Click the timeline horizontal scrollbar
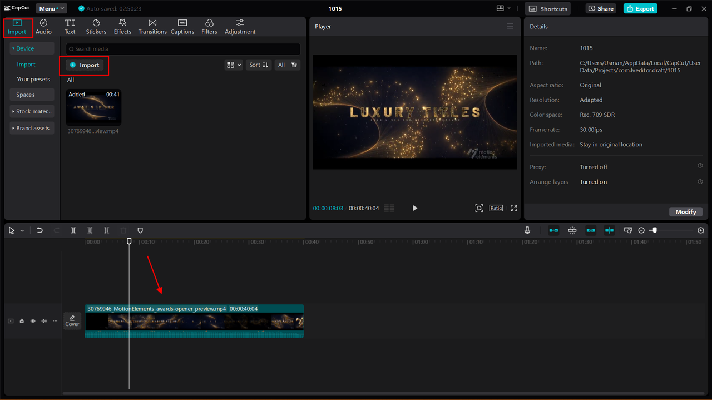The height and width of the screenshot is (400, 712). [384, 393]
